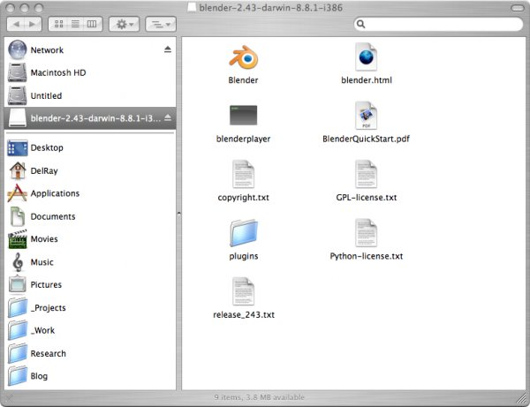The height and width of the screenshot is (407, 530).
Task: Switch to column view mode
Action: pos(93,23)
